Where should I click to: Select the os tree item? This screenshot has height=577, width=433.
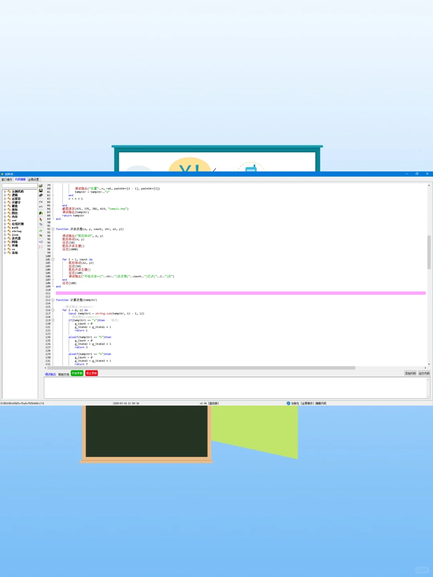click(13, 249)
